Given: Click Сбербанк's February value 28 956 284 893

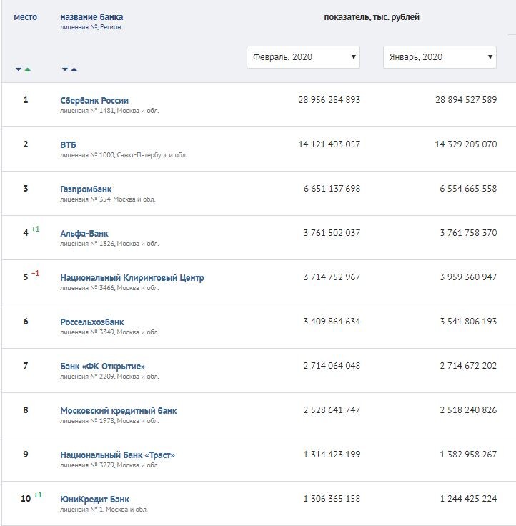Looking at the screenshot, I should tap(329, 100).
